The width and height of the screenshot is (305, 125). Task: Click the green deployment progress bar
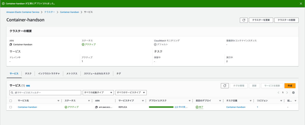pos(161,107)
